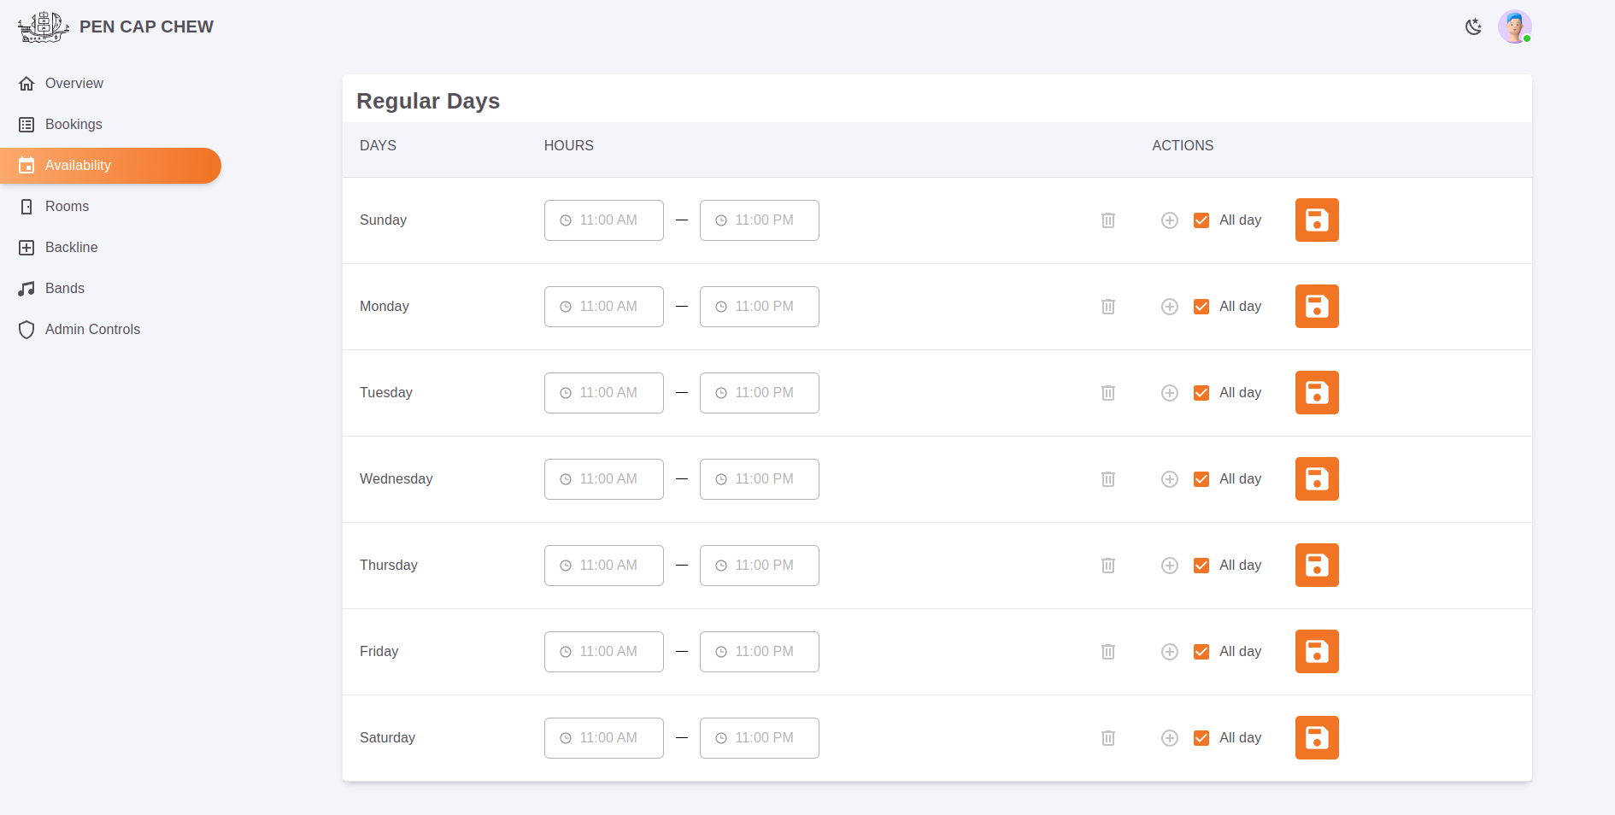Click Thursday's end time field

759,566
